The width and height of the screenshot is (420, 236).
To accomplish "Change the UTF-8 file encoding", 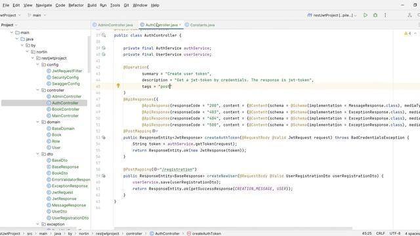I will tap(395, 233).
